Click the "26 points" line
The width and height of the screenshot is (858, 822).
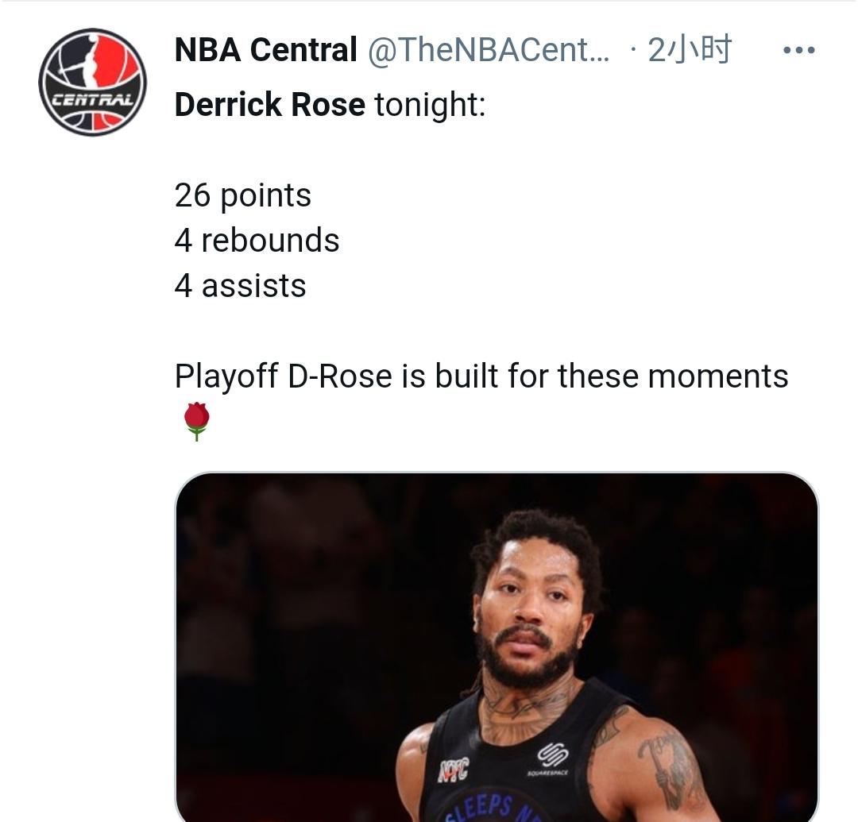pos(242,195)
